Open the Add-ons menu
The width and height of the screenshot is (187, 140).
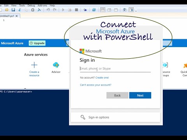point(42,5)
